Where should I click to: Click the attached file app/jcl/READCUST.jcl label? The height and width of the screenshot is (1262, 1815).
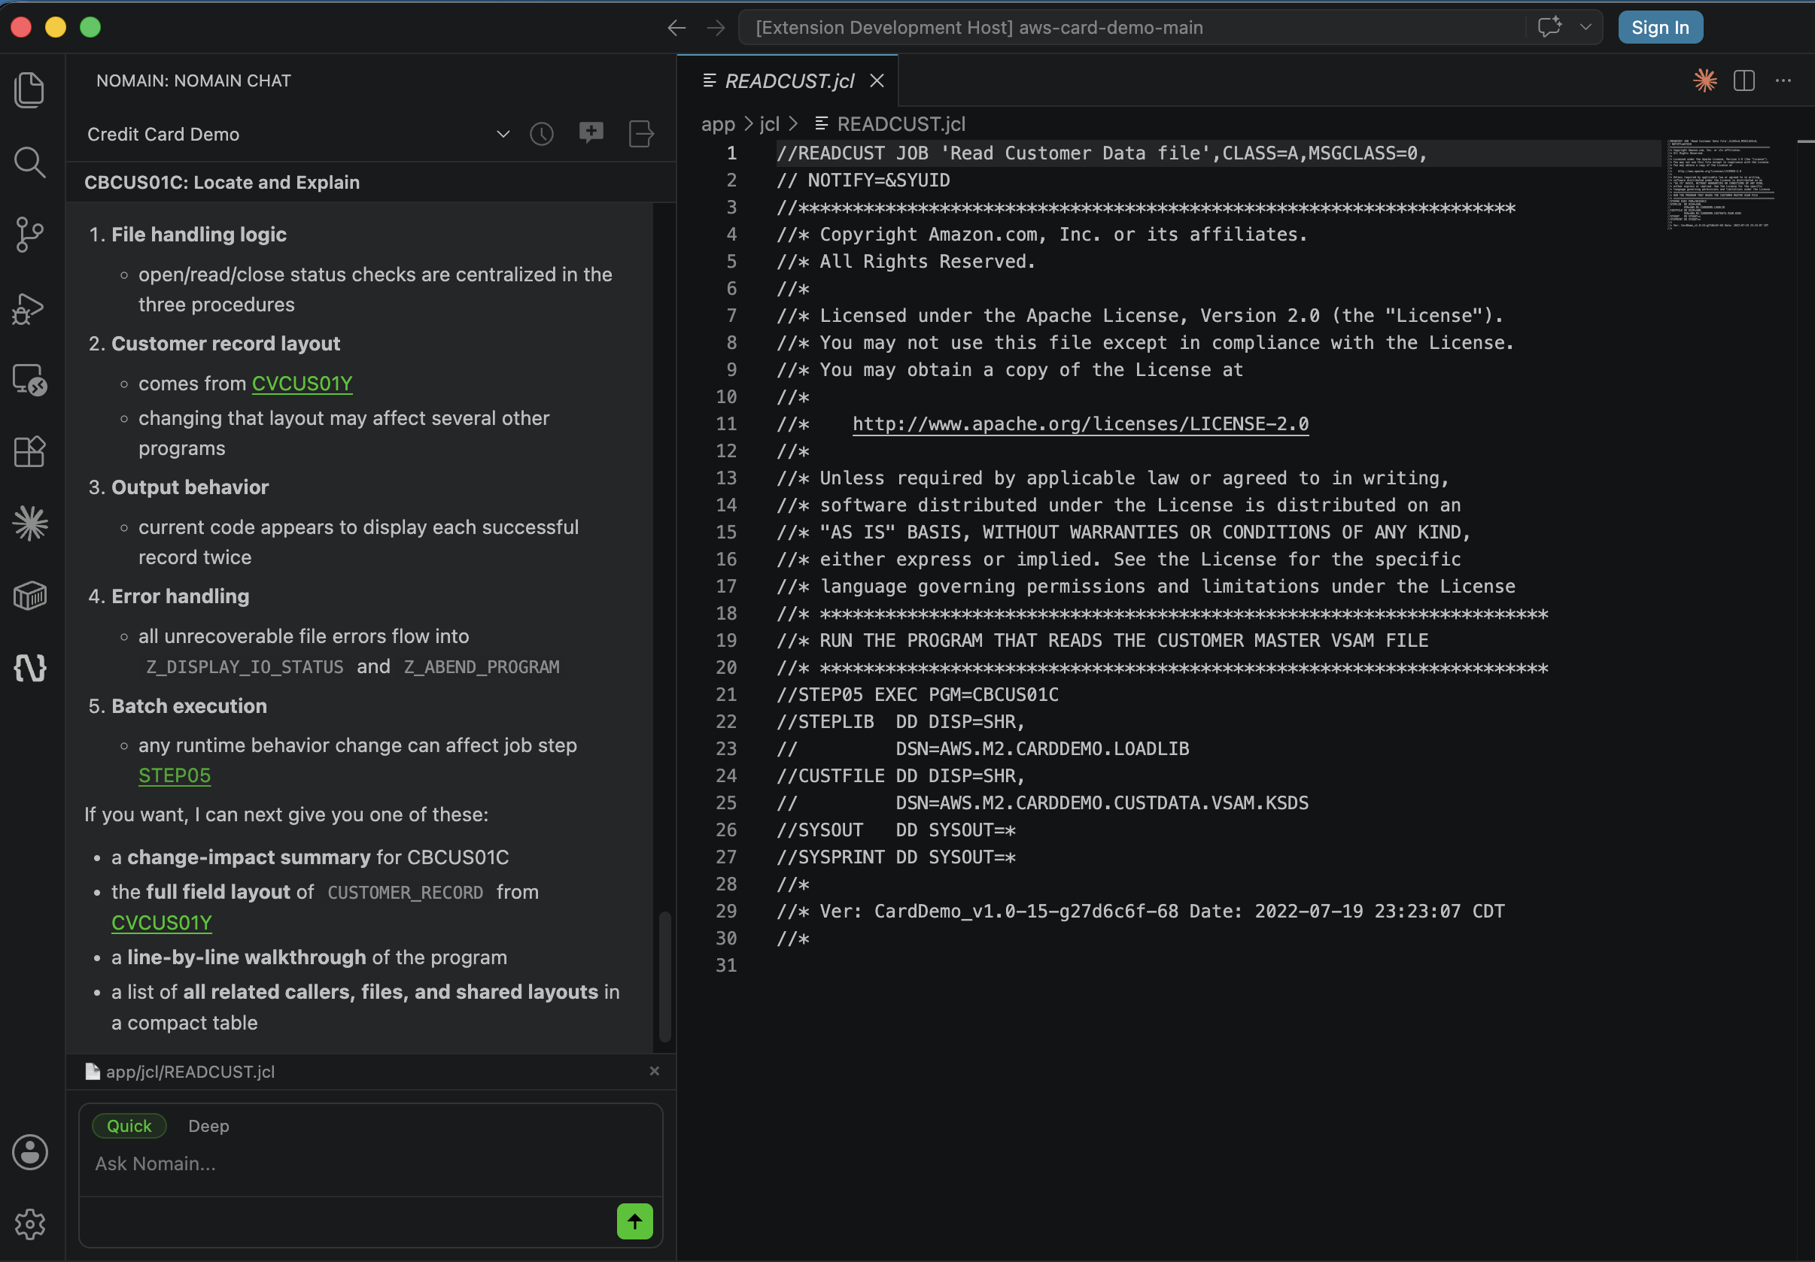pos(190,1071)
